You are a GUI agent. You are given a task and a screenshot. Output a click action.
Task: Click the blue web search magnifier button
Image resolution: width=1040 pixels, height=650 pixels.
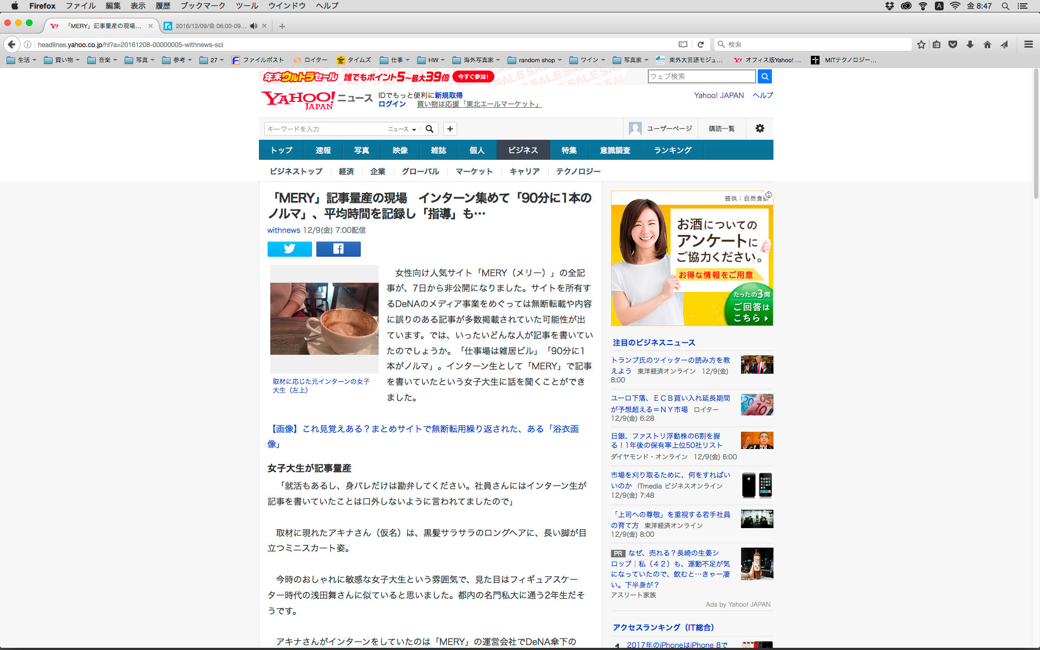[x=764, y=76]
